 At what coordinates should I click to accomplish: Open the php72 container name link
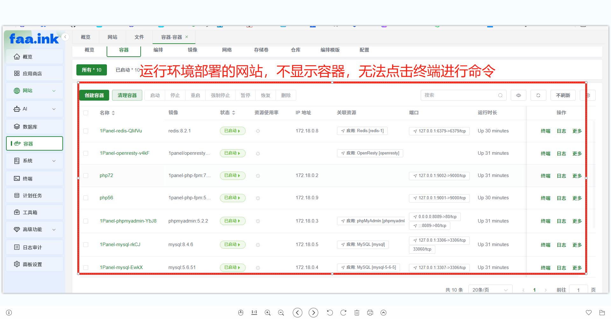coord(106,175)
